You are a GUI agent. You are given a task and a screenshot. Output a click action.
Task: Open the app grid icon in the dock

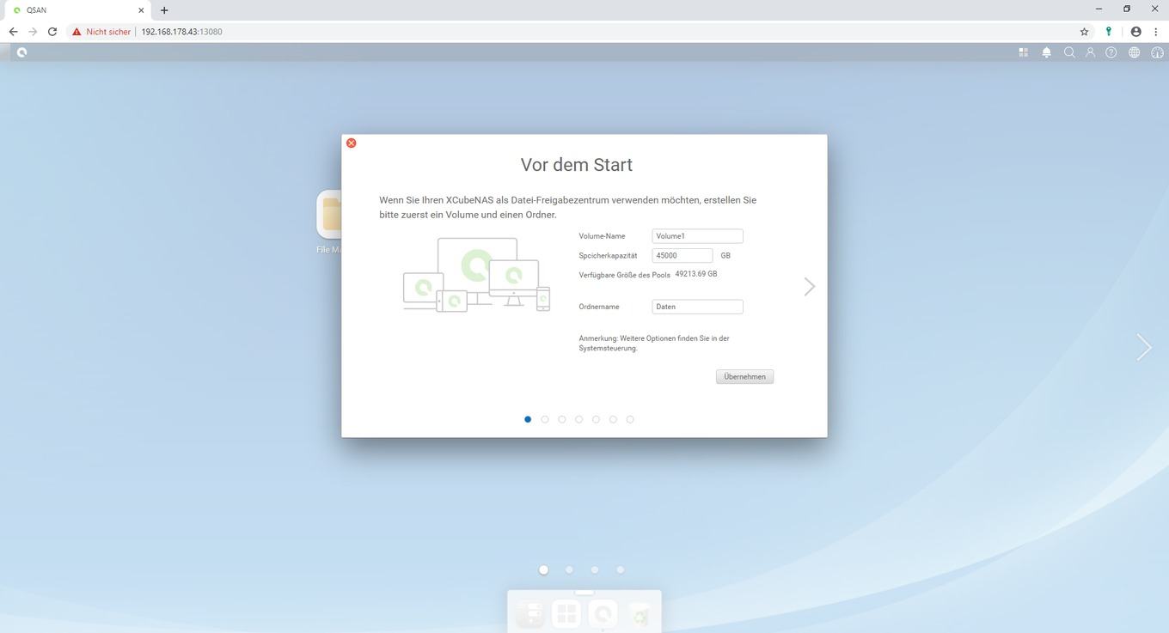(566, 614)
